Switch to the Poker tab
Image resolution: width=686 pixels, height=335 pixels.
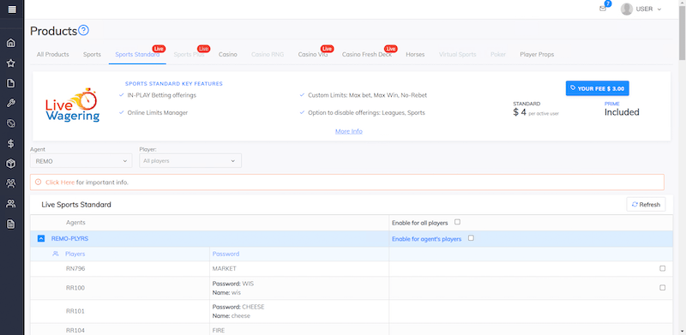click(x=498, y=55)
